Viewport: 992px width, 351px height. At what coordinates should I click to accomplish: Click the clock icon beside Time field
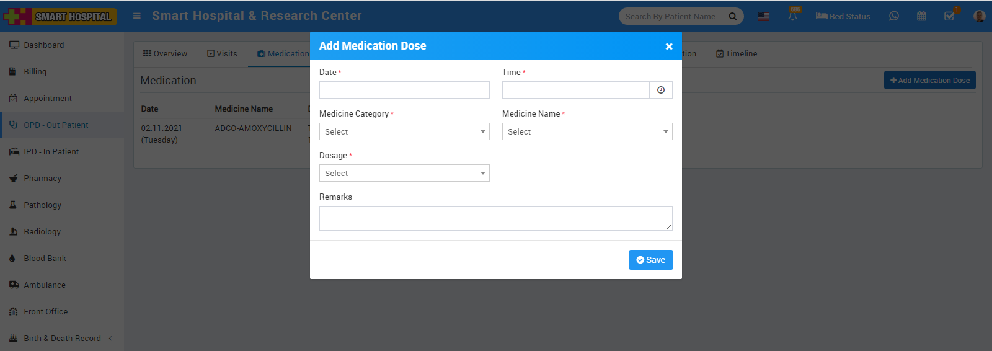(661, 90)
